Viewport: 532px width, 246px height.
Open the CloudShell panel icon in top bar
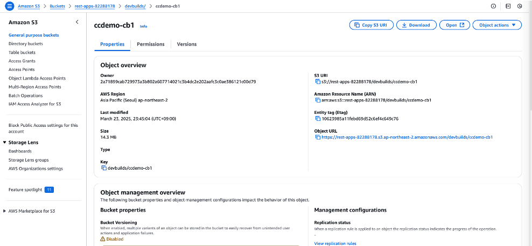point(508,6)
